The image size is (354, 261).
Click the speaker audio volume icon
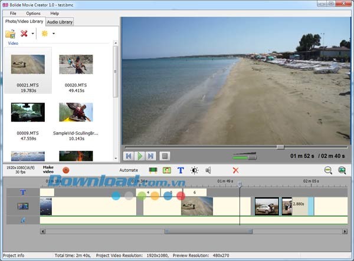208,170
